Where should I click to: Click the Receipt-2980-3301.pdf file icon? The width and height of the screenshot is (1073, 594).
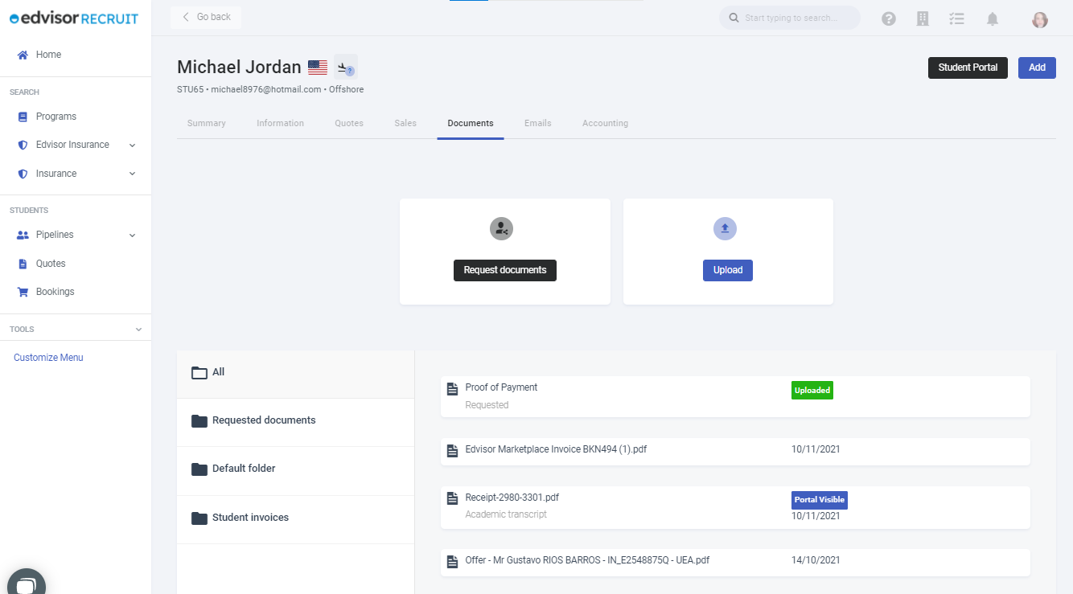(x=453, y=498)
